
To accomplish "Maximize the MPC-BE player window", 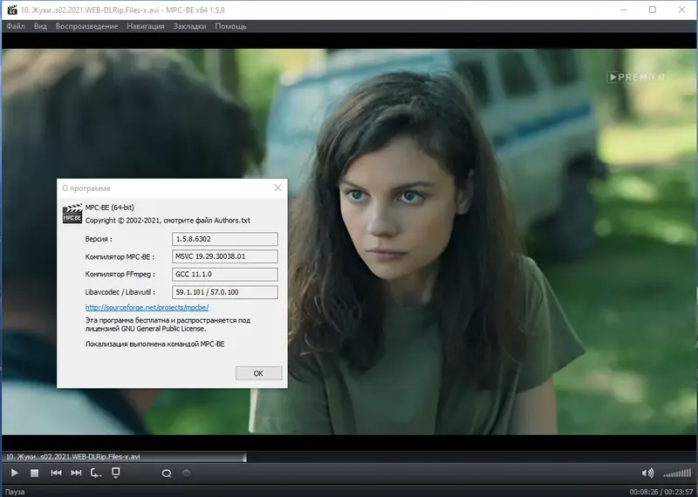I will [x=653, y=10].
